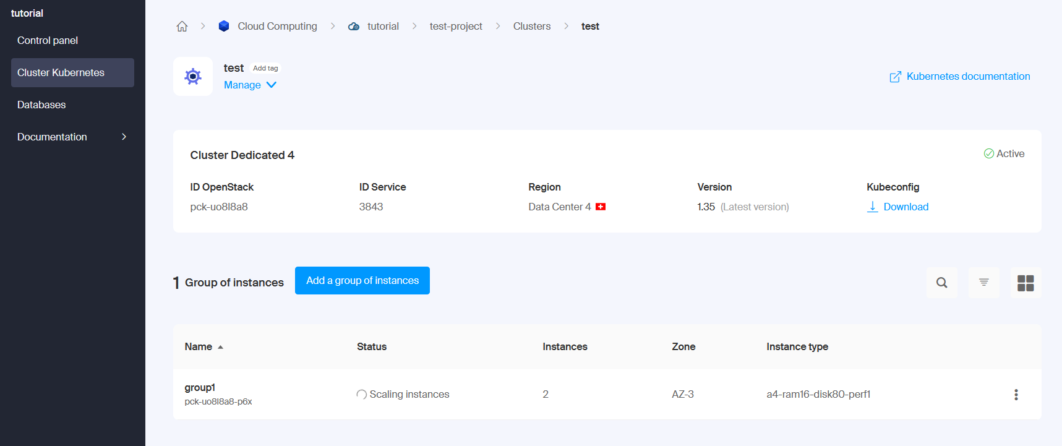
Task: Click the (Latest version) label
Action: click(x=755, y=207)
